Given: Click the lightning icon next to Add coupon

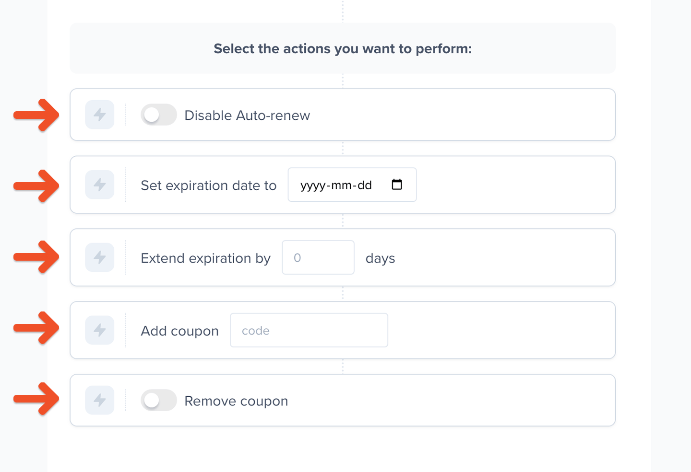Looking at the screenshot, I should click(x=100, y=330).
